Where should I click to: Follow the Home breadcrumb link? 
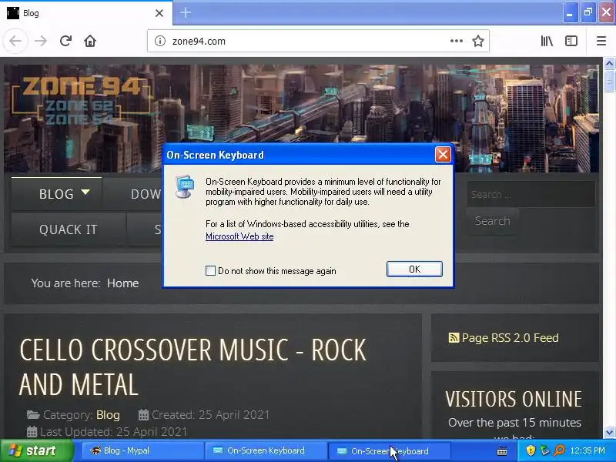pyautogui.click(x=123, y=283)
